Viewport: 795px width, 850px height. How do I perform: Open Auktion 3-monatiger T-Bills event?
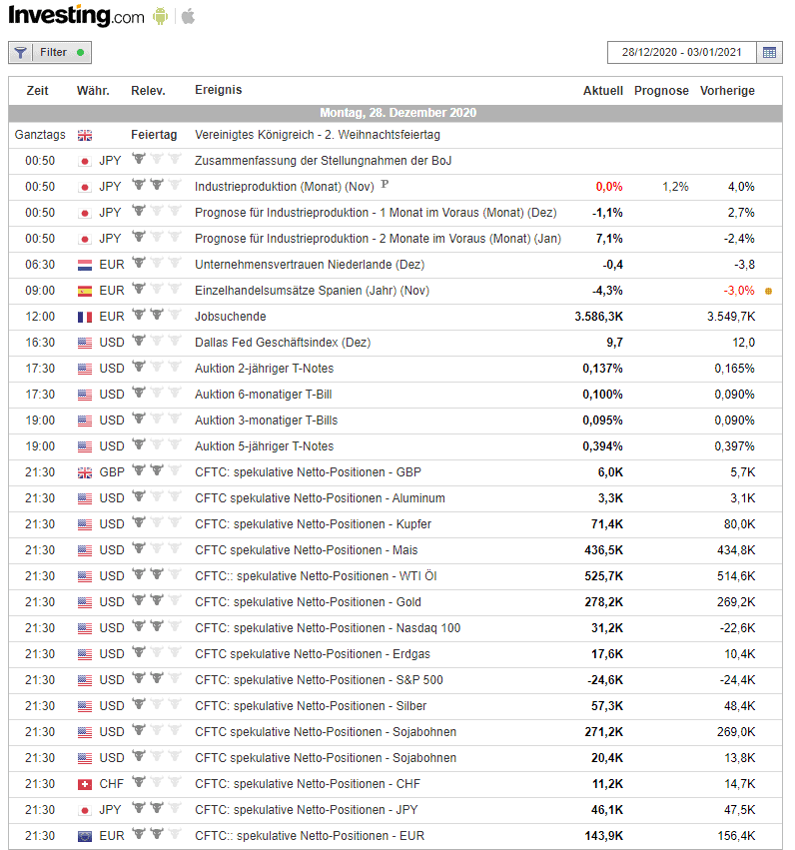266,421
